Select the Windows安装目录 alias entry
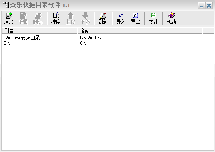 coord(22,38)
